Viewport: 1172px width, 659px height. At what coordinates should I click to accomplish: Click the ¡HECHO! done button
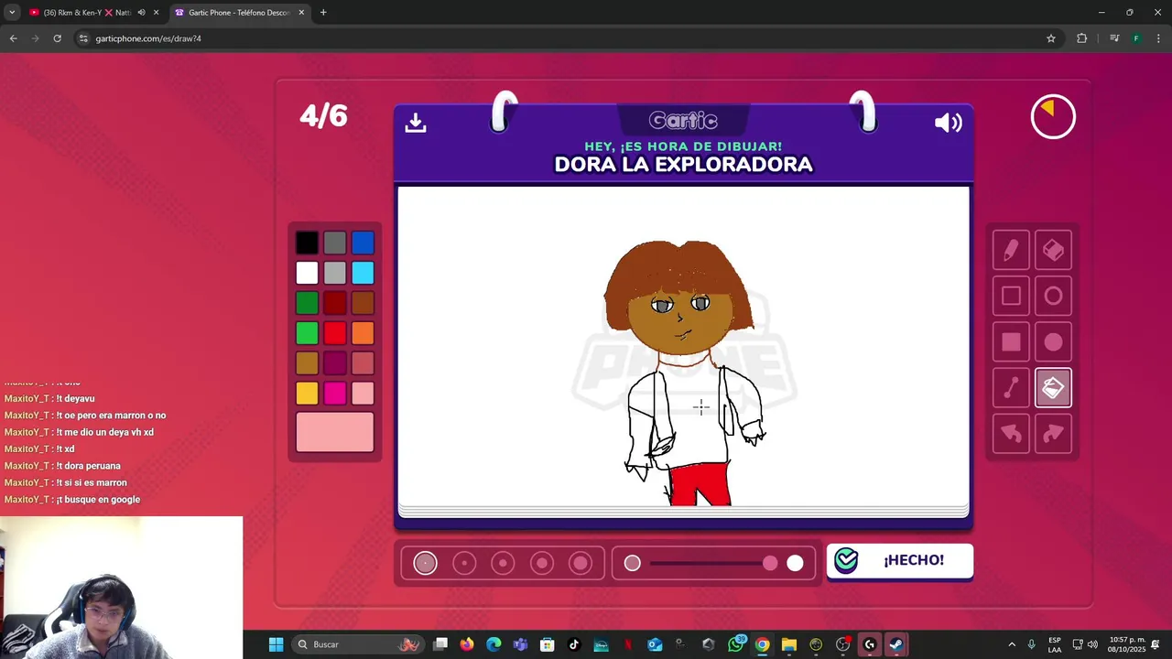click(x=899, y=561)
